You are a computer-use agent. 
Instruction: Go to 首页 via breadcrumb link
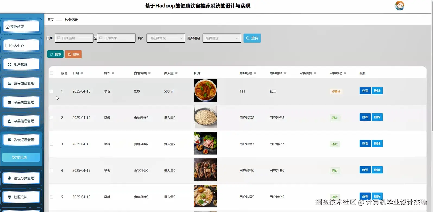(x=50, y=20)
